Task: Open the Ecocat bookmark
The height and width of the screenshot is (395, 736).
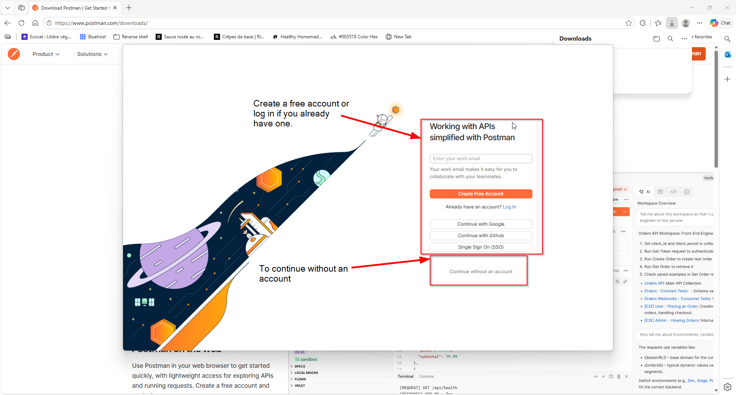Action: tap(46, 37)
